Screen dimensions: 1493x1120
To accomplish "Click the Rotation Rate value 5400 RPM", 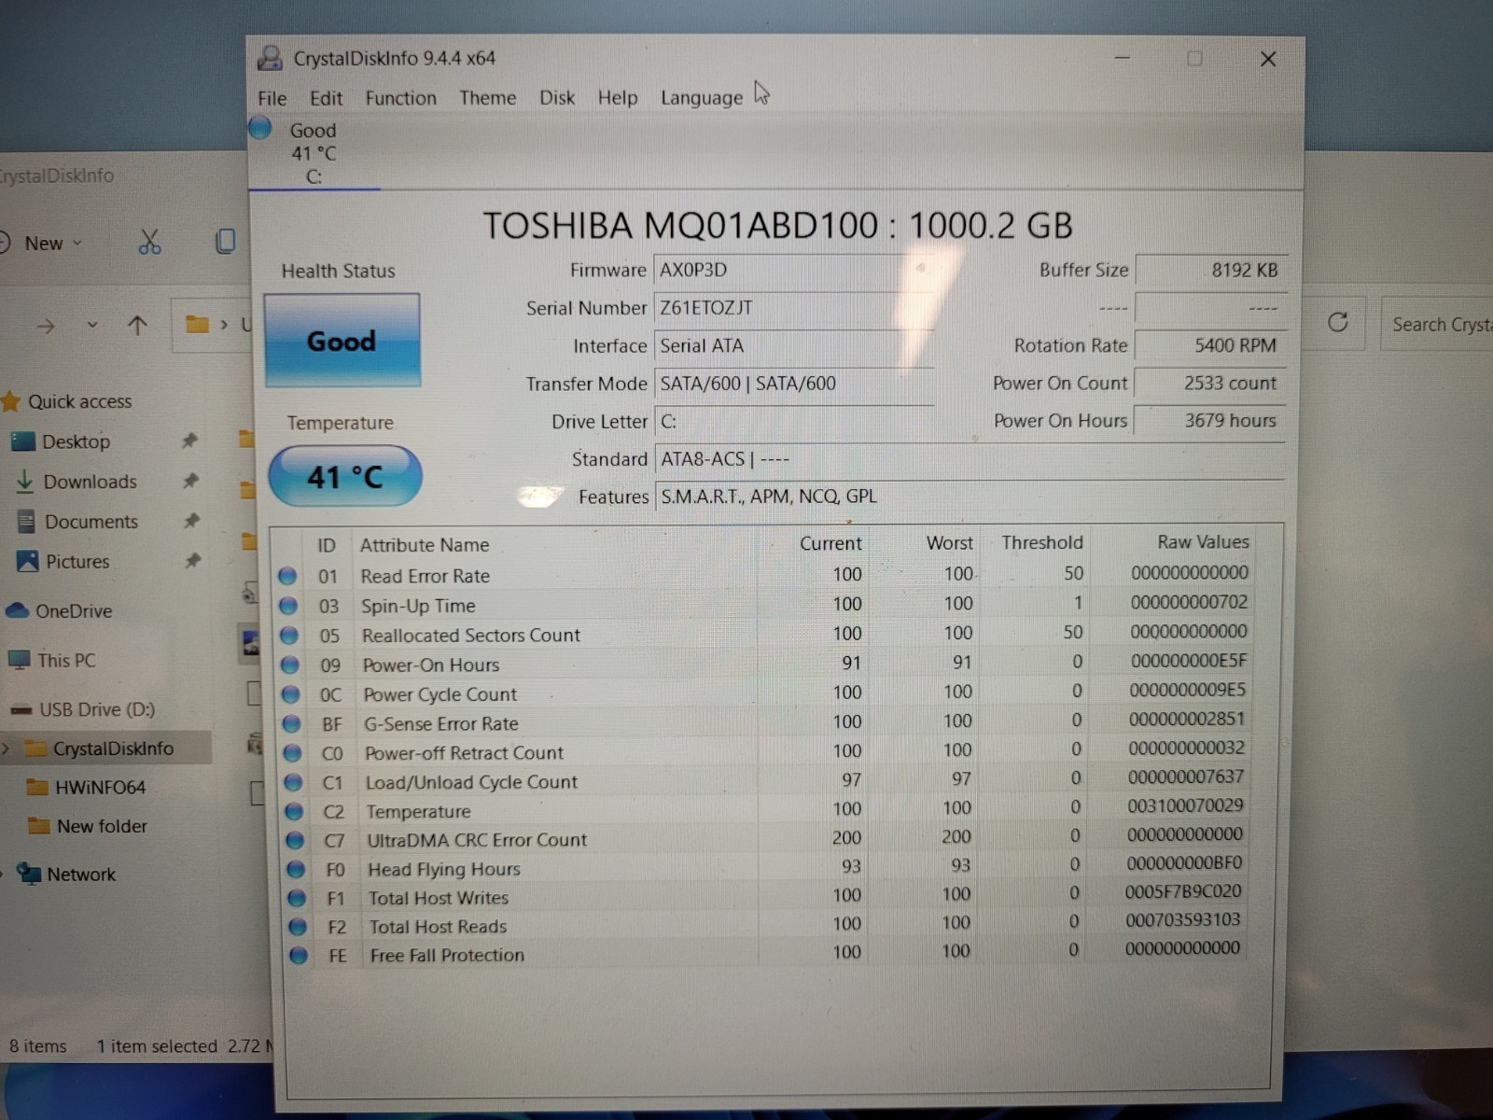I will [1210, 345].
